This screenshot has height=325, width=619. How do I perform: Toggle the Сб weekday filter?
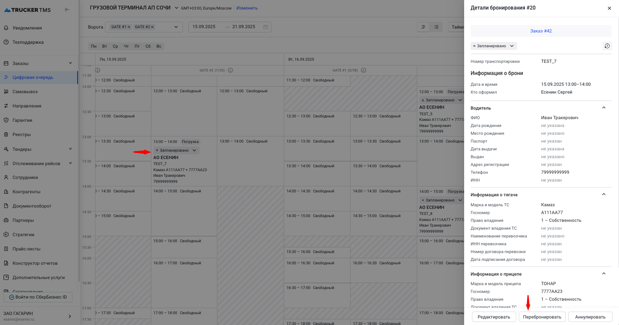pos(148,46)
